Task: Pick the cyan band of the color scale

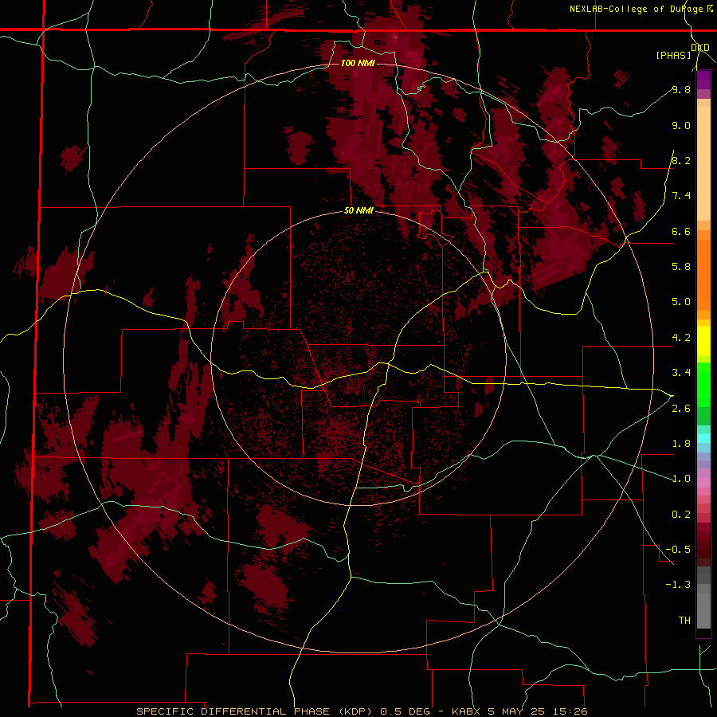Action: 703,437
